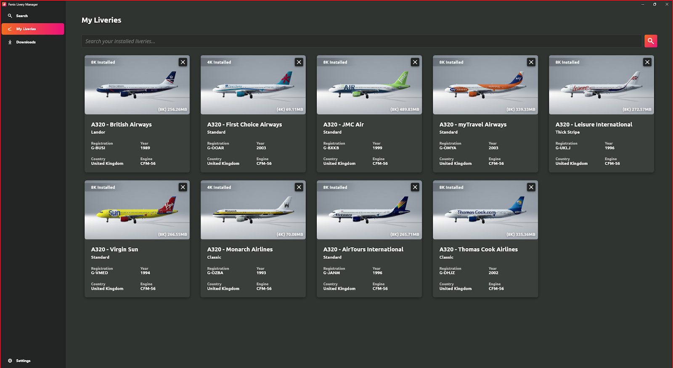Click the 69.11MB file size label
The width and height of the screenshot is (673, 368).
tap(290, 109)
